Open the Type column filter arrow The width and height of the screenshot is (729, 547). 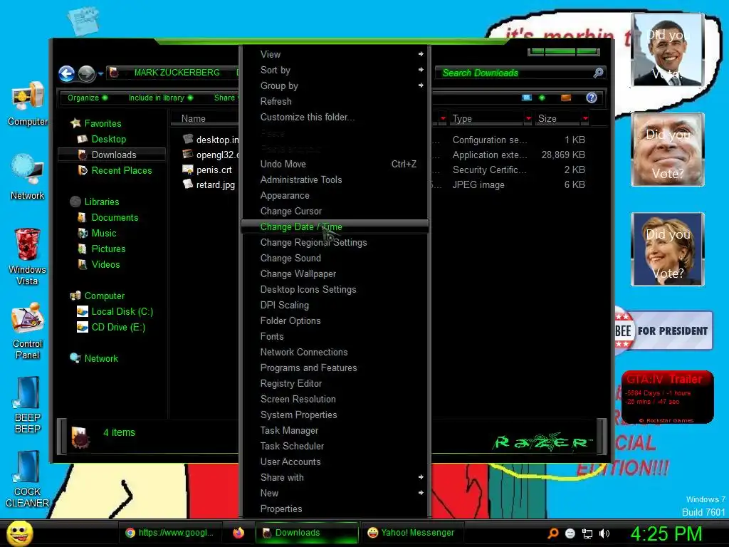(528, 119)
